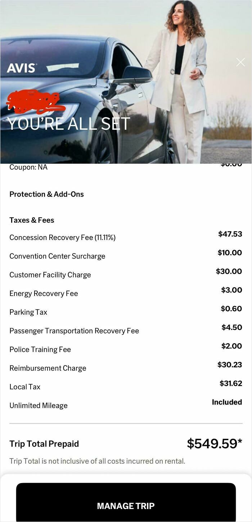Click the Coupon: NA entry
The width and height of the screenshot is (252, 522).
tap(28, 167)
